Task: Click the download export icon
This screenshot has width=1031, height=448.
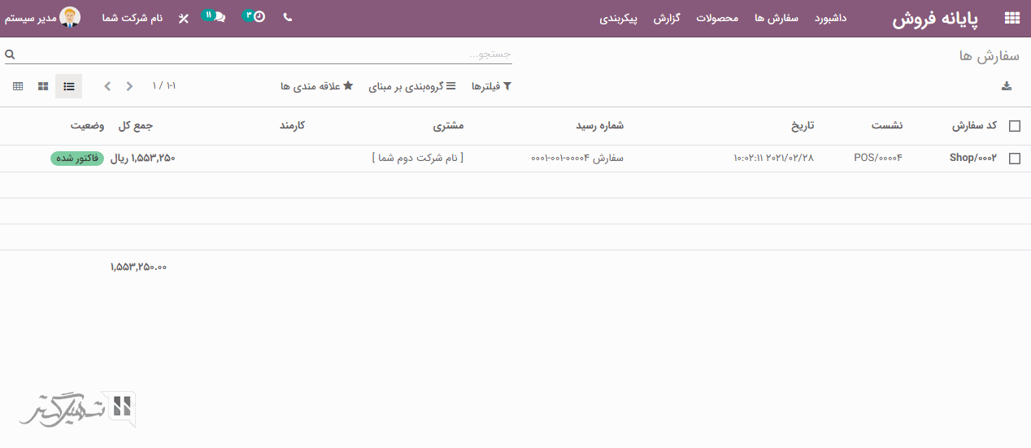Action: pyautogui.click(x=1006, y=86)
